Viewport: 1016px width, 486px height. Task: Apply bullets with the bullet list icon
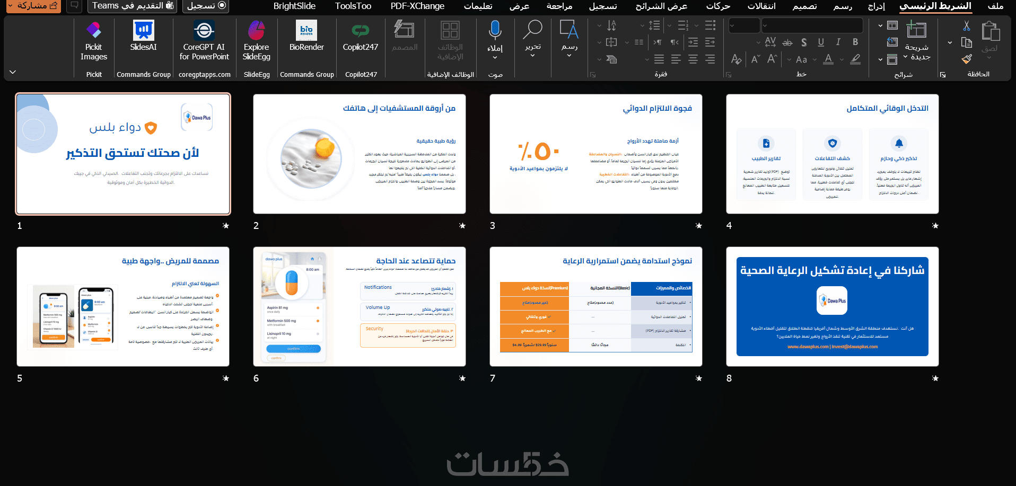pyautogui.click(x=710, y=25)
